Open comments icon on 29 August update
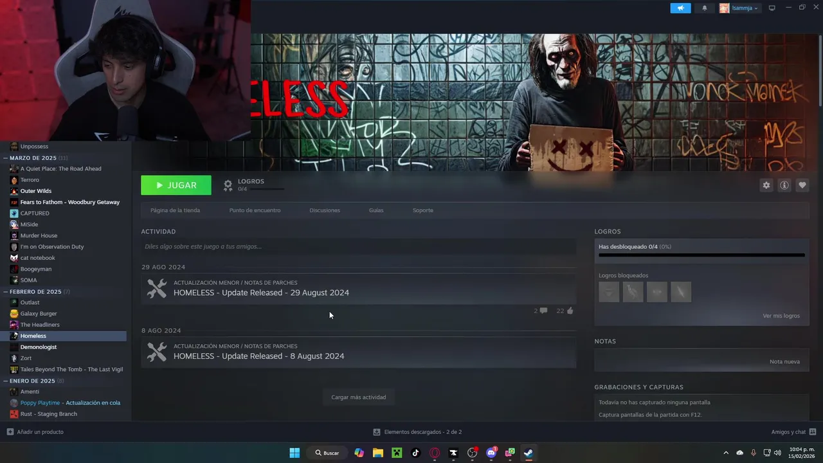This screenshot has height=463, width=823. tap(543, 311)
